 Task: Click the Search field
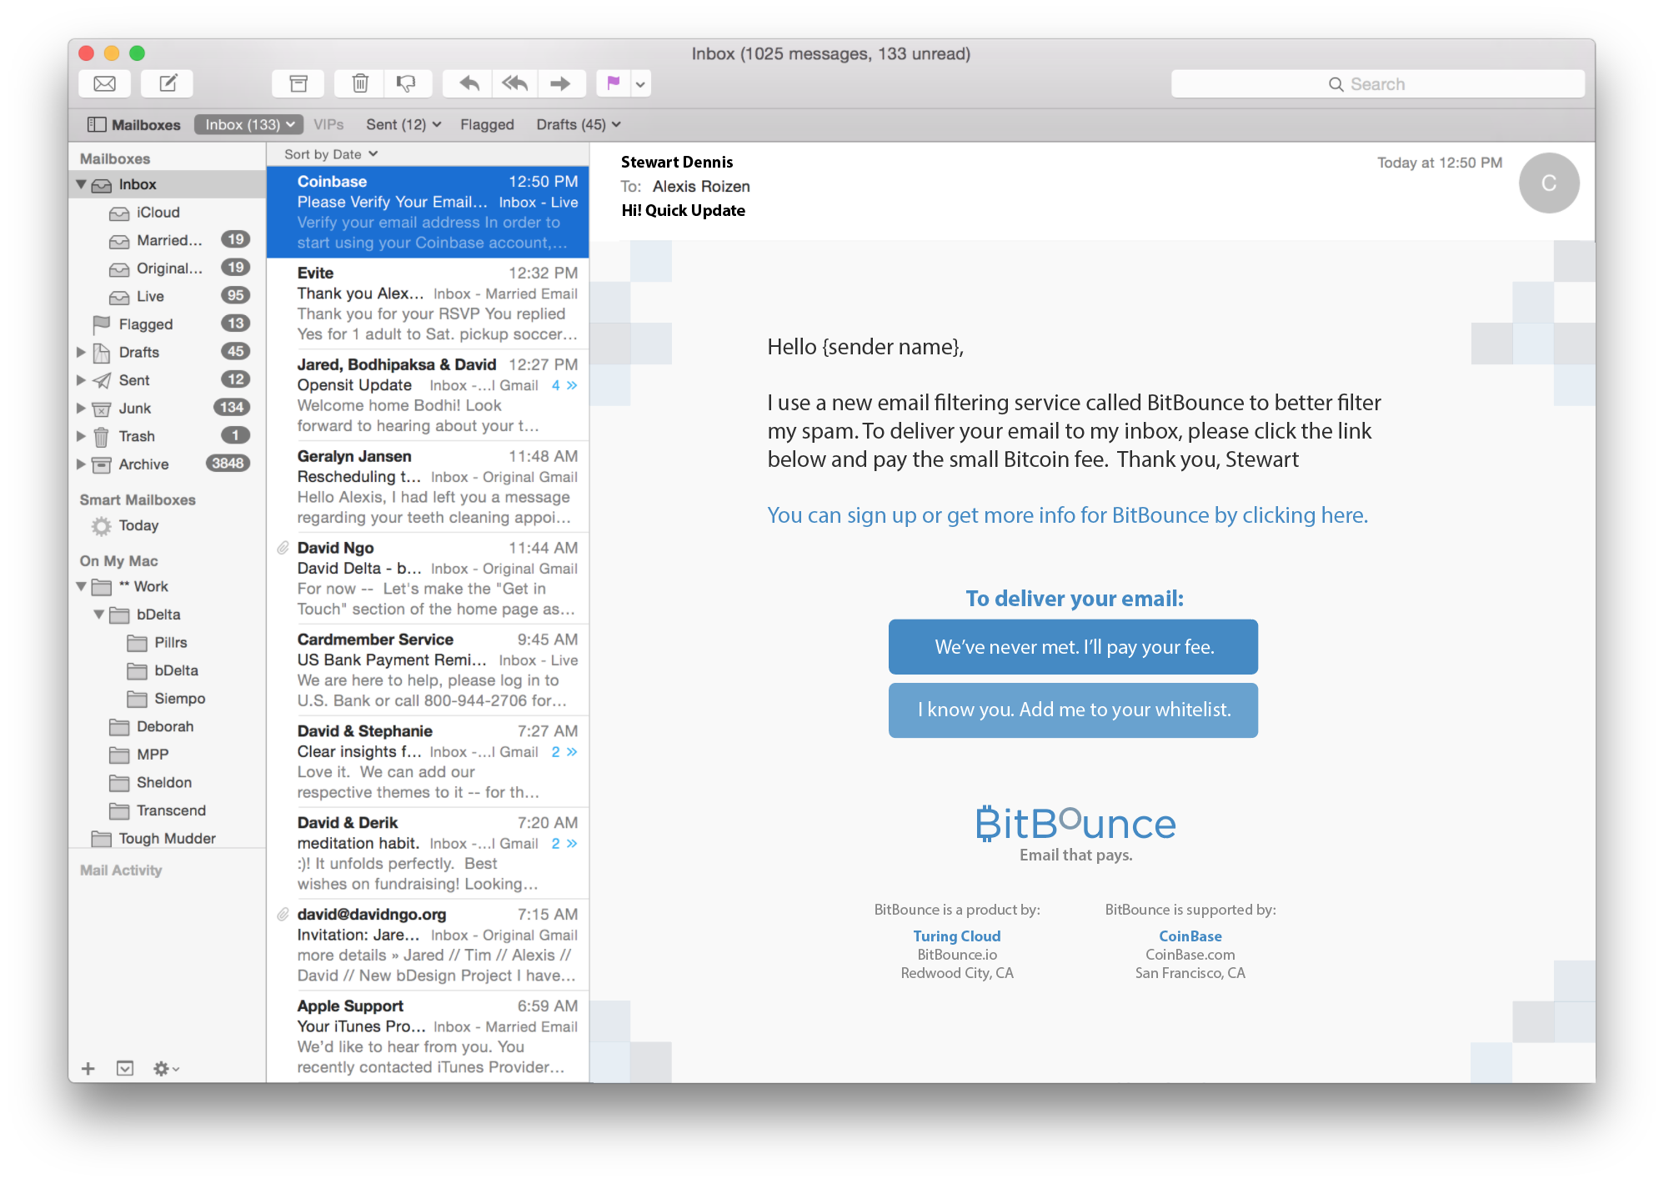(x=1377, y=84)
